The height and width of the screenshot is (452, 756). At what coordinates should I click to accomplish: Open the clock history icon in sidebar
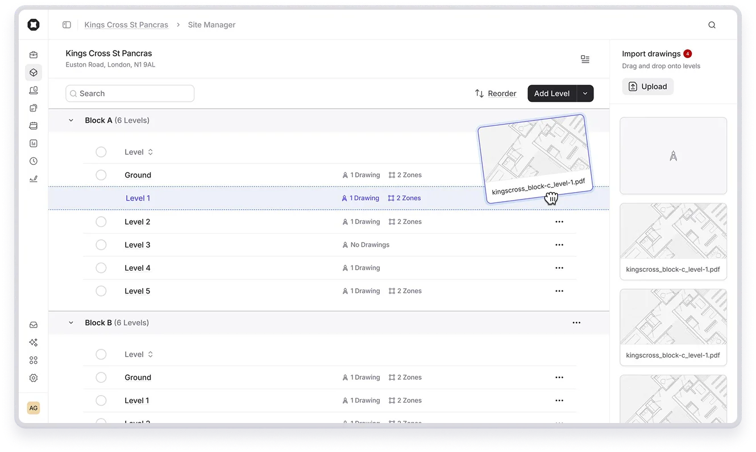pos(33,161)
